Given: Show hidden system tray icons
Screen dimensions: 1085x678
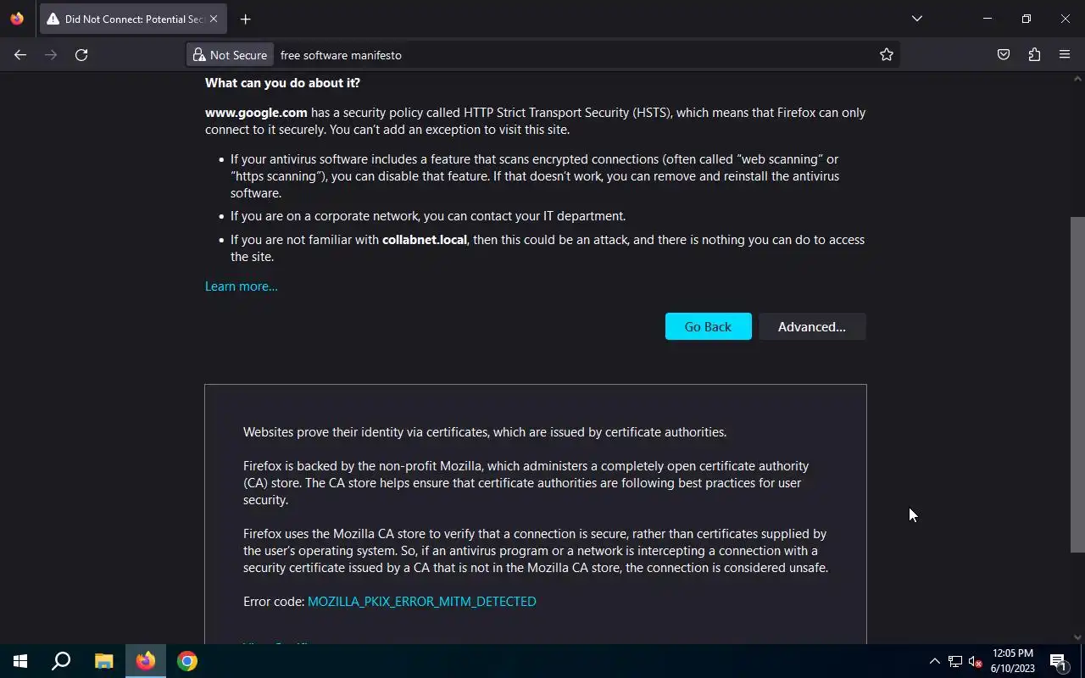Looking at the screenshot, I should pyautogui.click(x=935, y=661).
